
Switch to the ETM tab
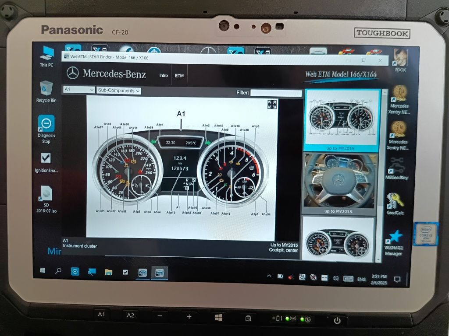click(179, 76)
